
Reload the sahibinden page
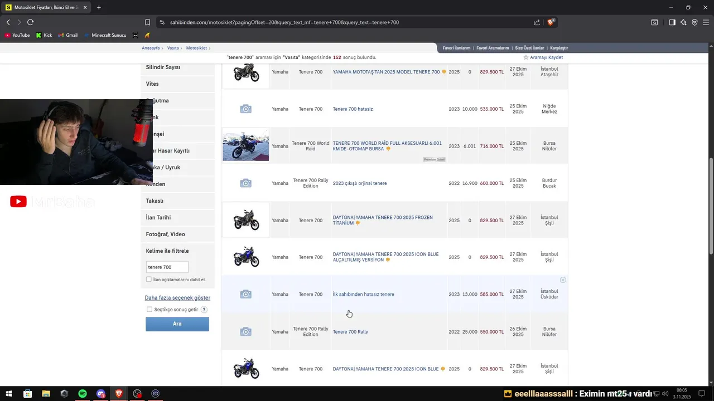click(30, 22)
